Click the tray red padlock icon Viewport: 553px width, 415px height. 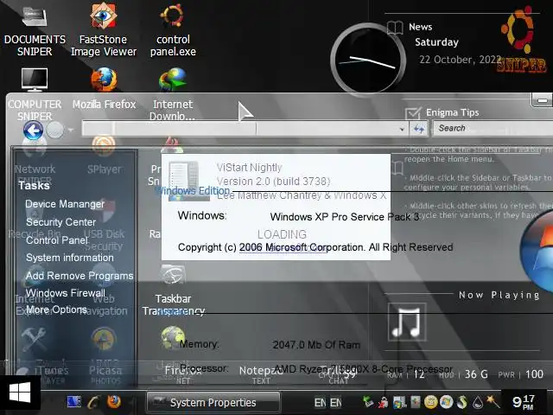384,402
